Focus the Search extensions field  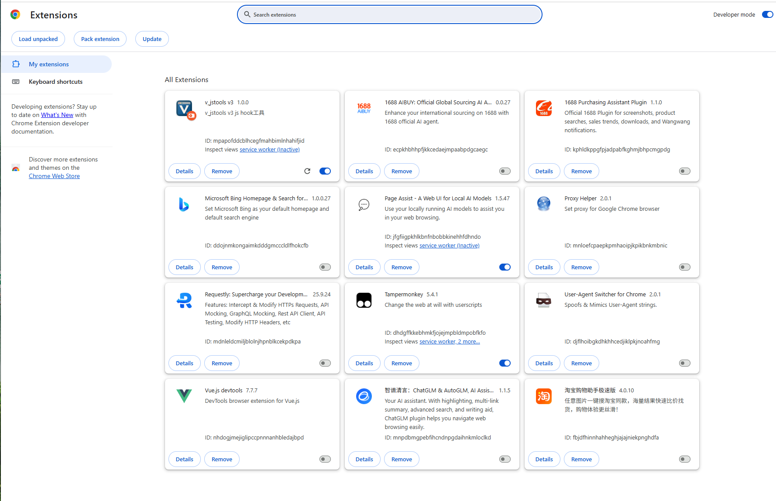(390, 14)
